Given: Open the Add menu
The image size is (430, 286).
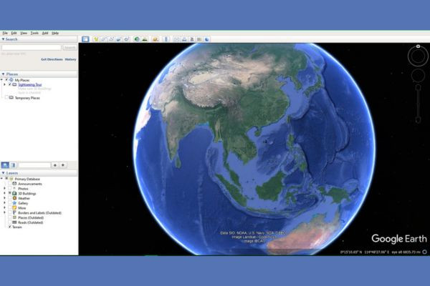Looking at the screenshot, I should pos(45,33).
